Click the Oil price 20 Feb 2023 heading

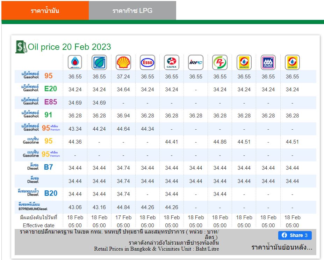69,47
